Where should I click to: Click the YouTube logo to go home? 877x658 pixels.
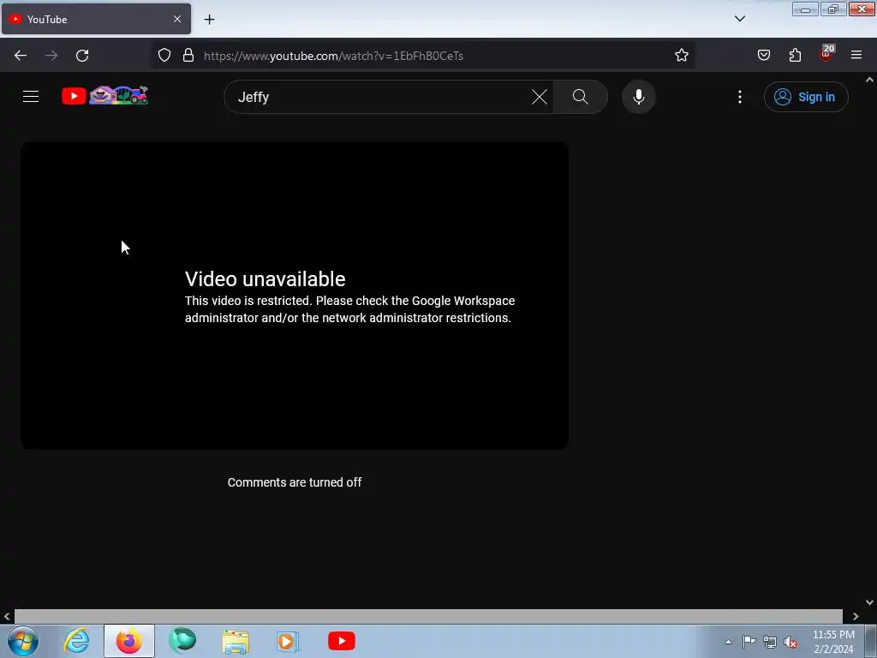point(105,96)
